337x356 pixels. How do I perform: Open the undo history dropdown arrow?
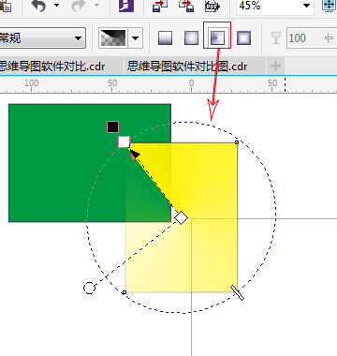[56, 5]
